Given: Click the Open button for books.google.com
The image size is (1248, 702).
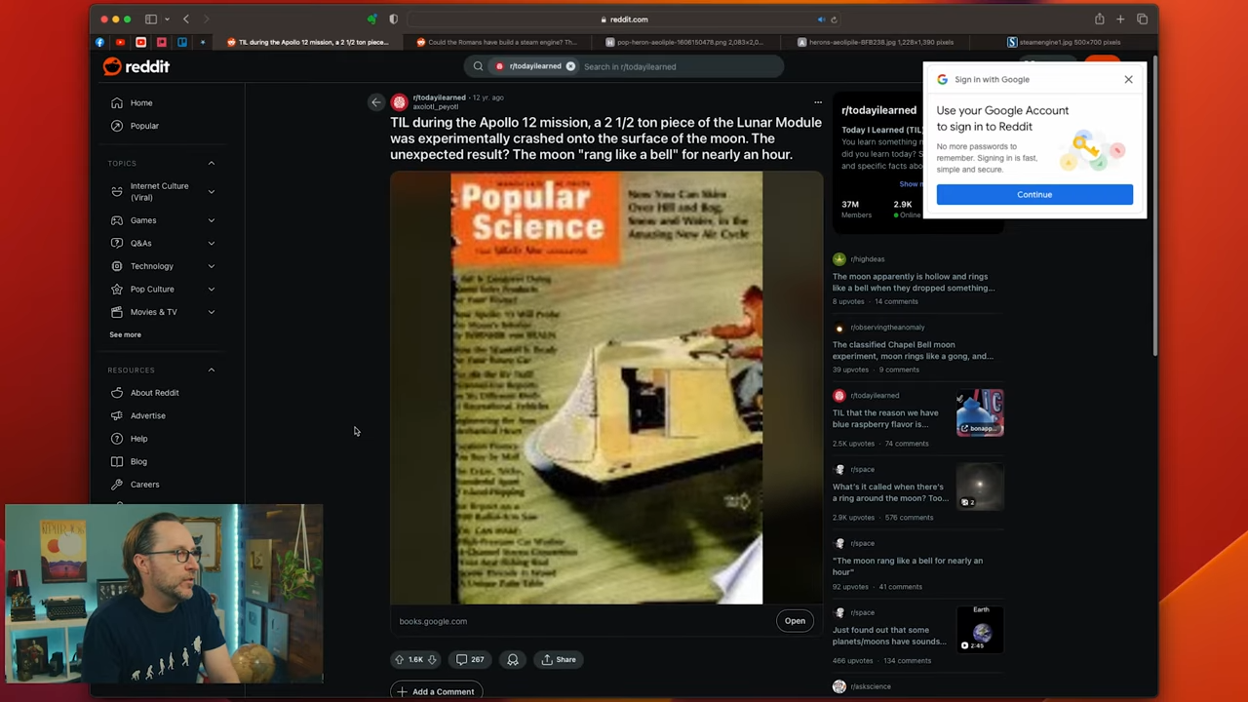Looking at the screenshot, I should (795, 621).
